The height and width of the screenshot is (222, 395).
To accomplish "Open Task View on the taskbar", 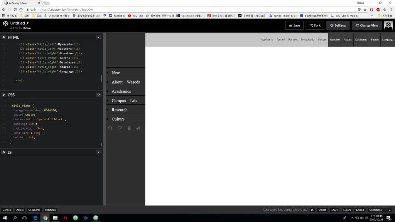I will click(25, 218).
